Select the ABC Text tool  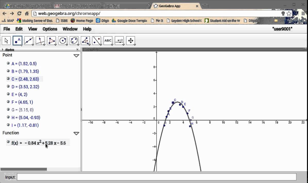(108, 41)
